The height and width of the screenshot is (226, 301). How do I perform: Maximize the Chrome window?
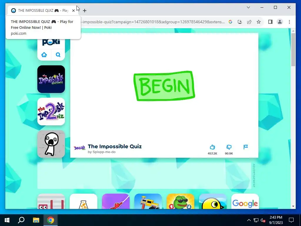275,7
